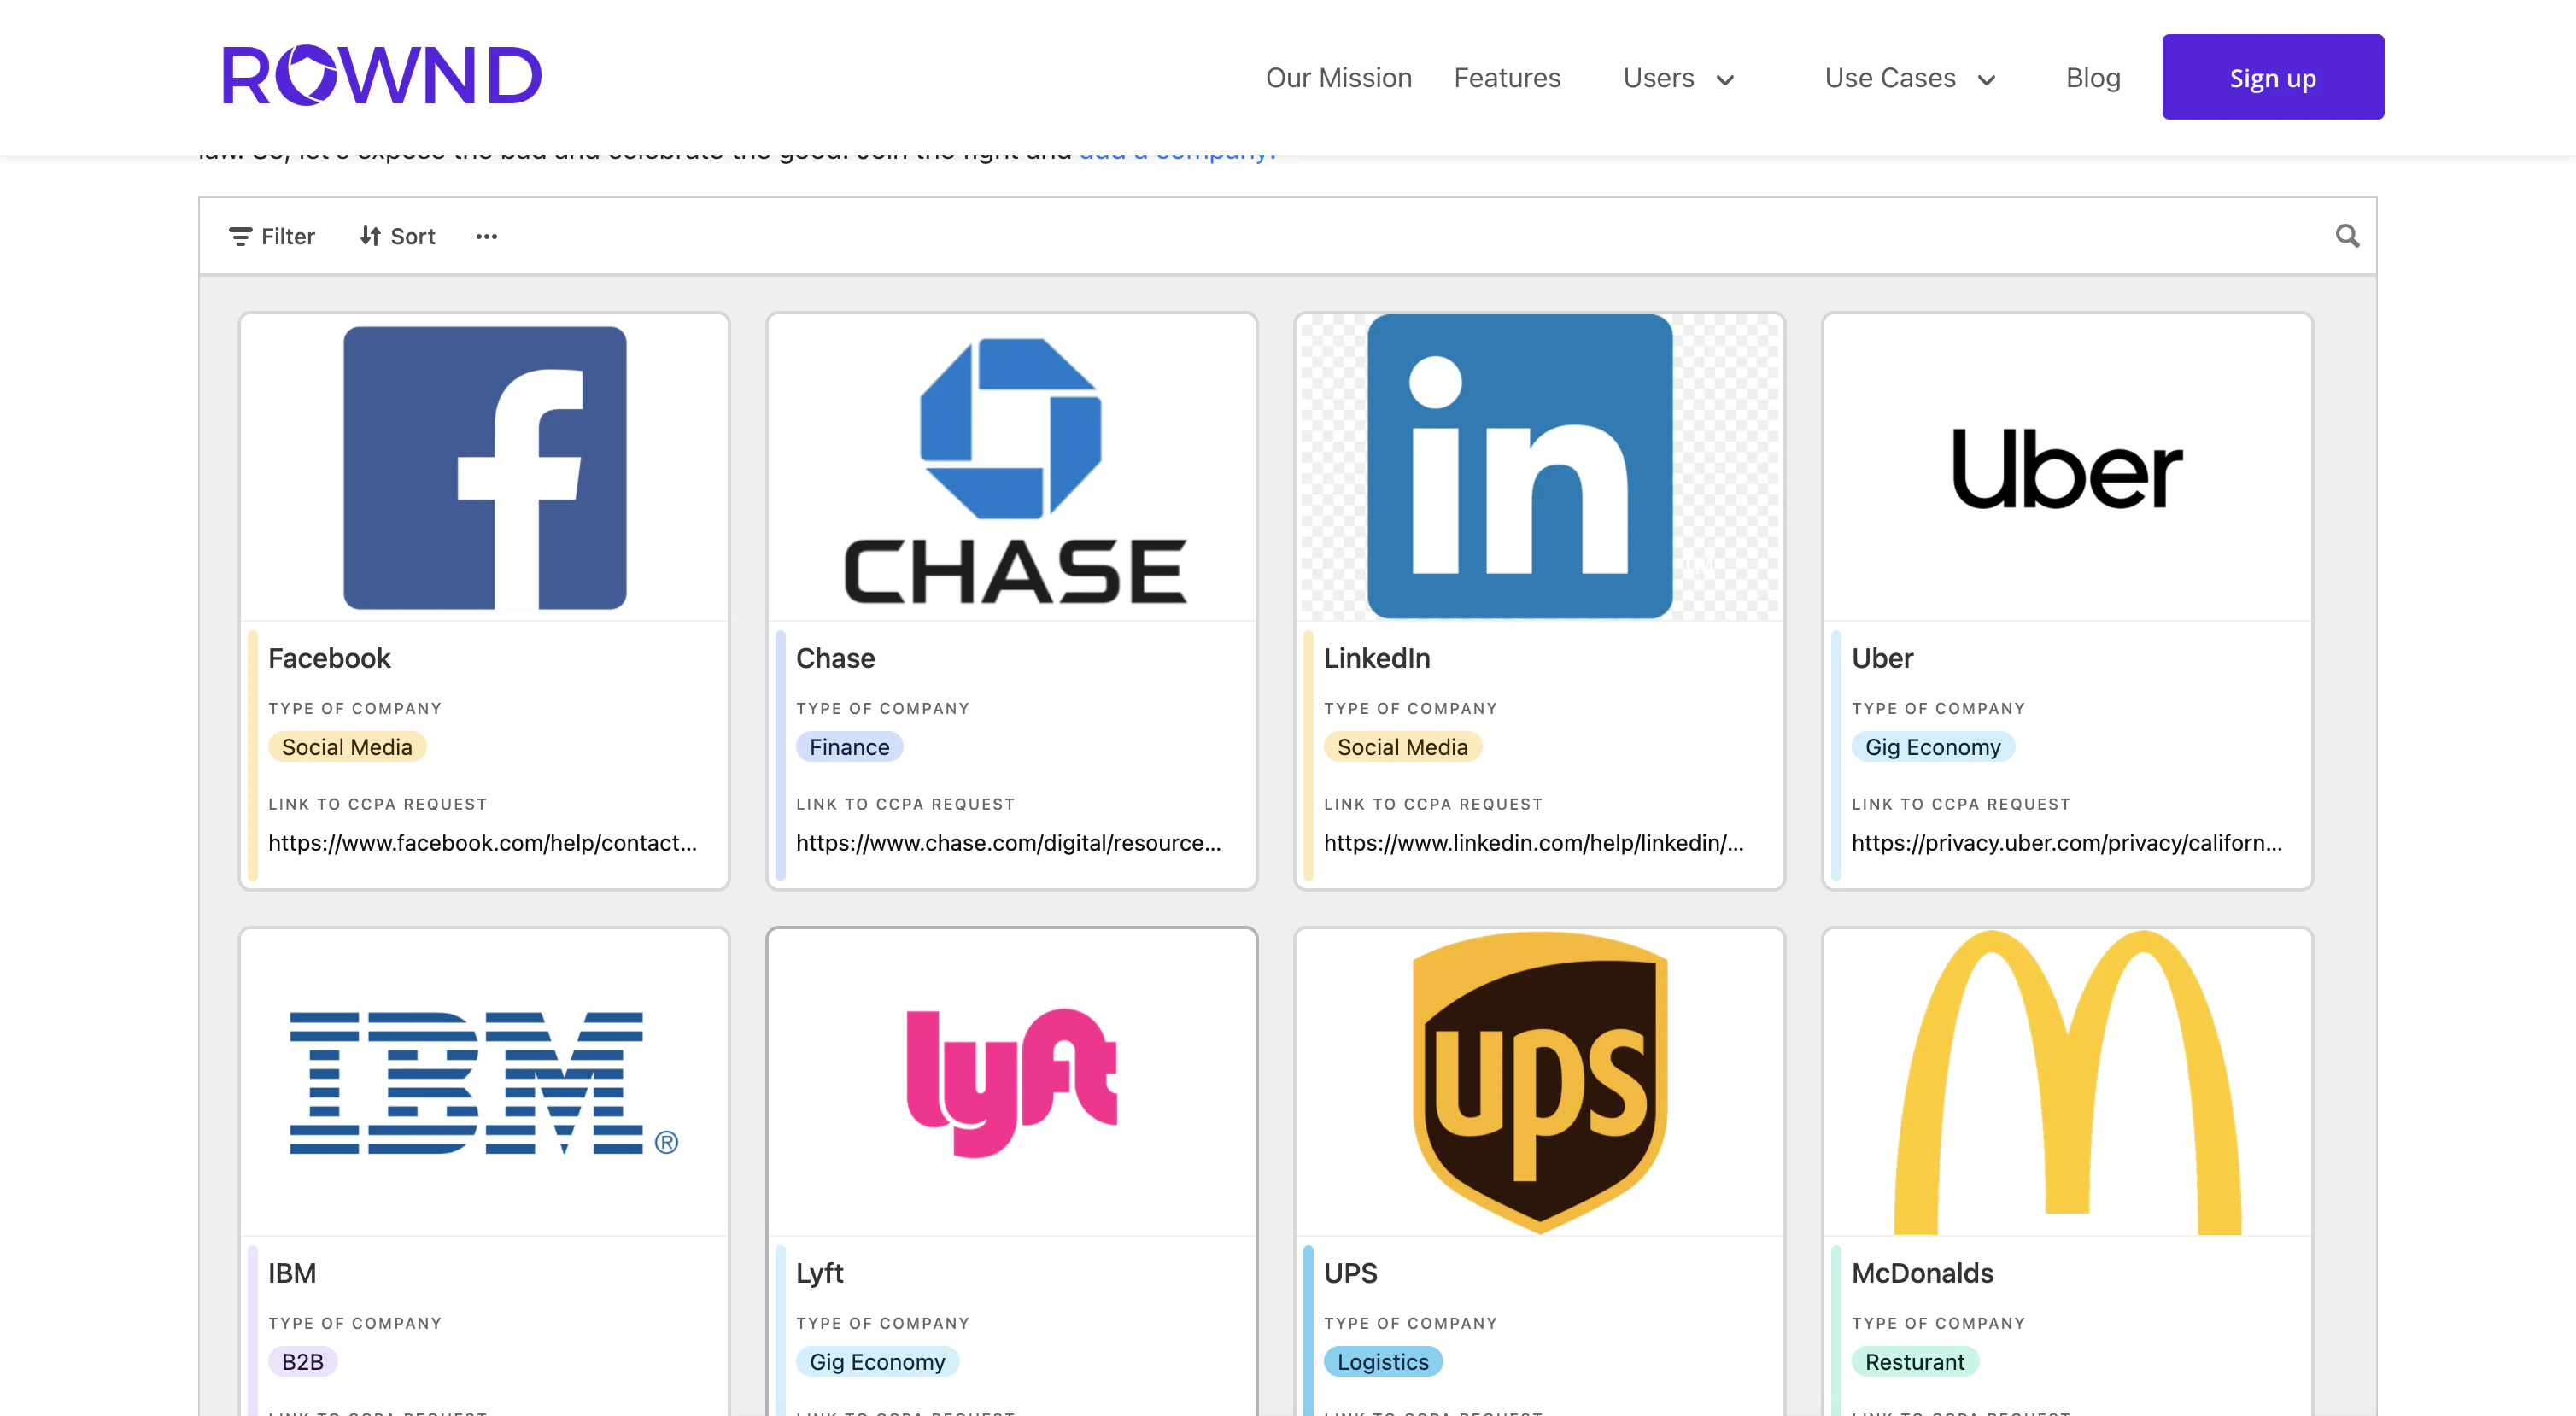The image size is (2576, 1416).
Task: Go to Our Mission page
Action: pos(1338,78)
